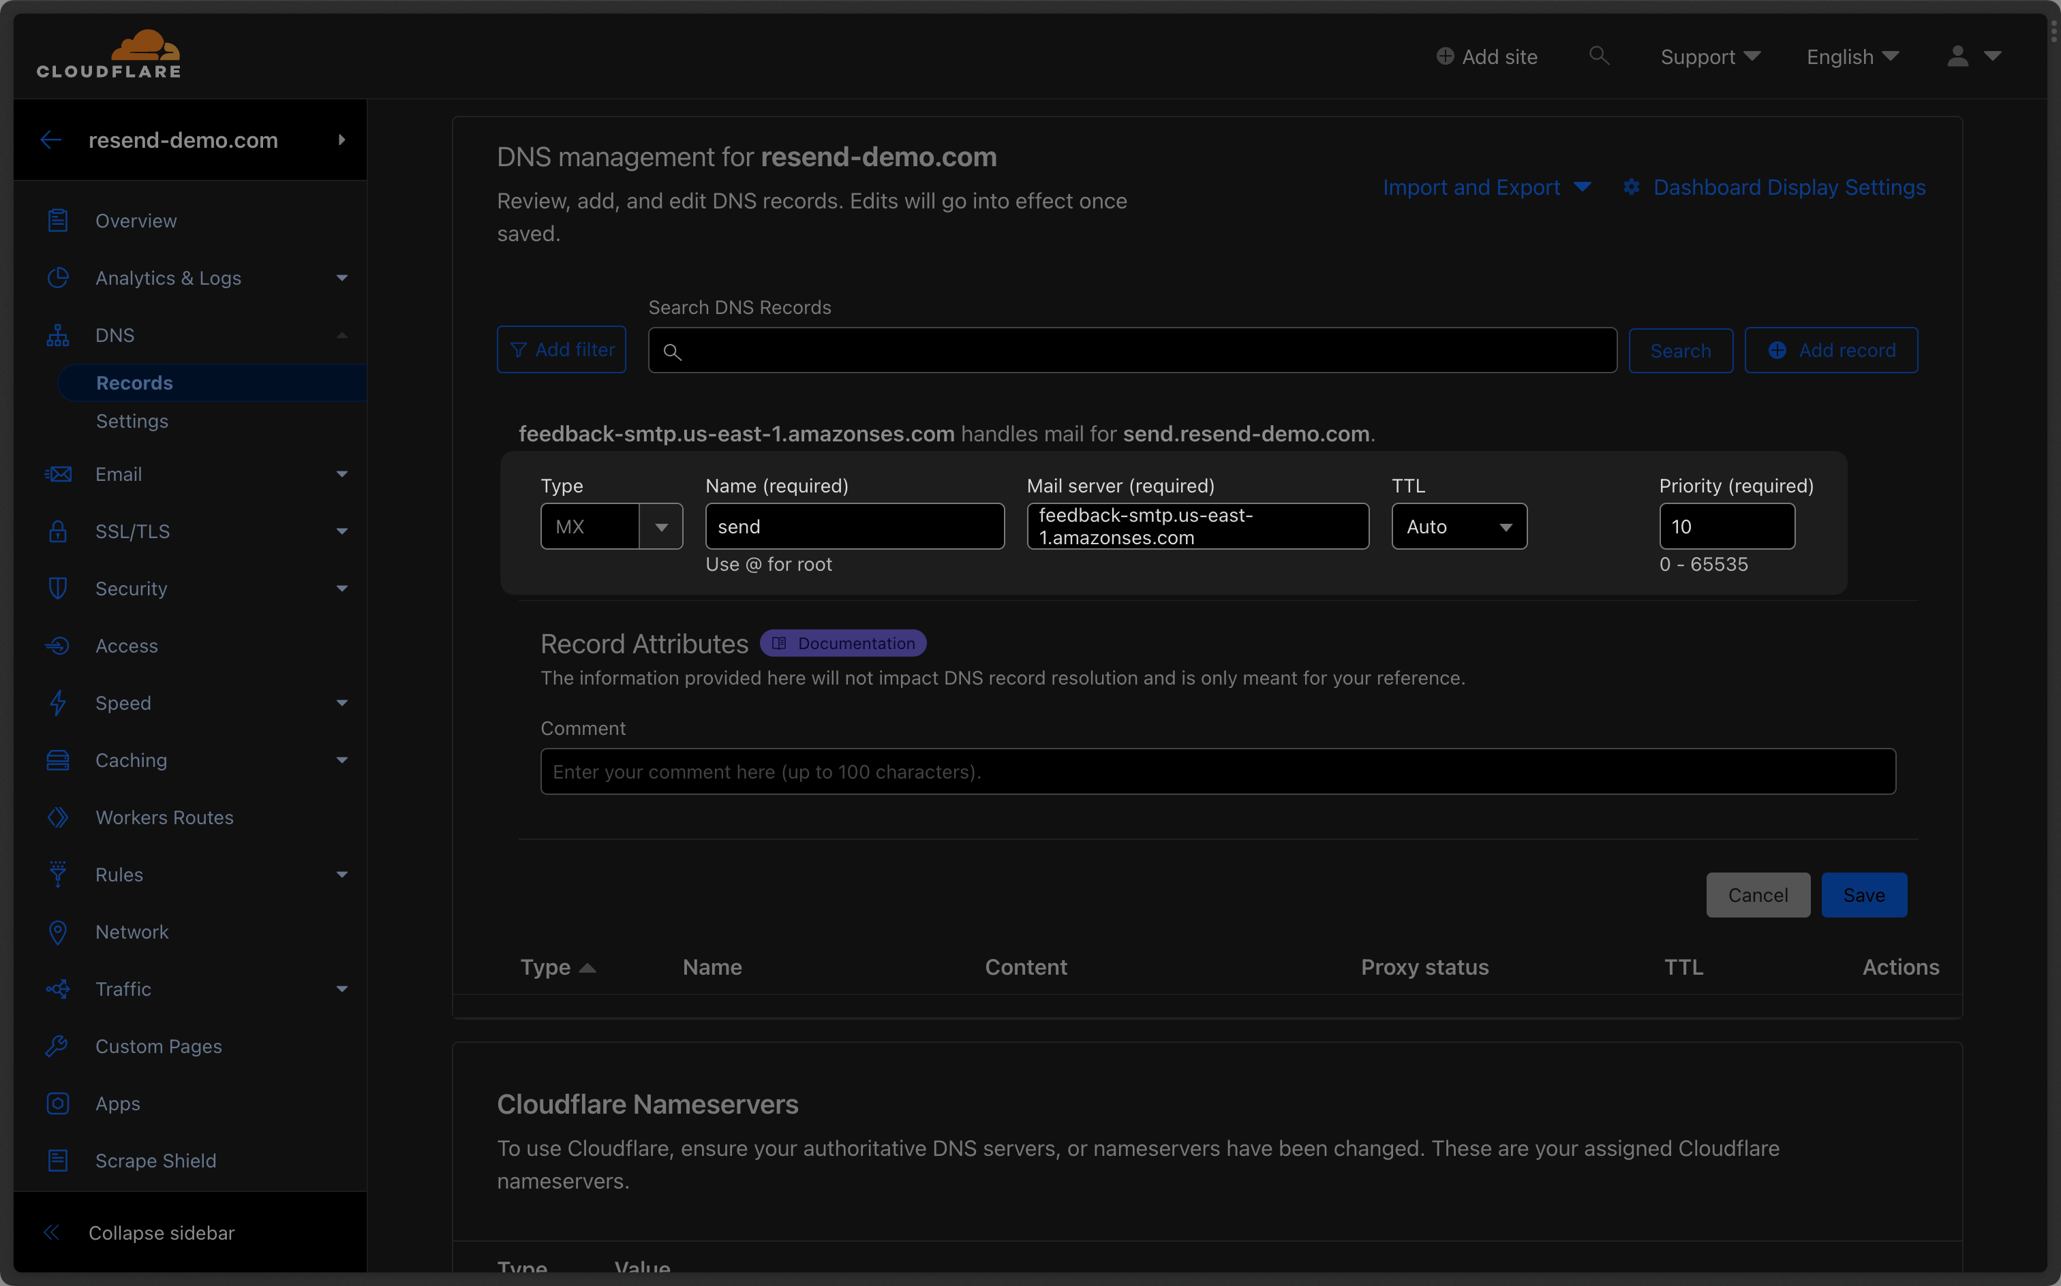This screenshot has width=2061, height=1286.
Task: Expand the SSL/TLS section arrow
Action: [342, 531]
